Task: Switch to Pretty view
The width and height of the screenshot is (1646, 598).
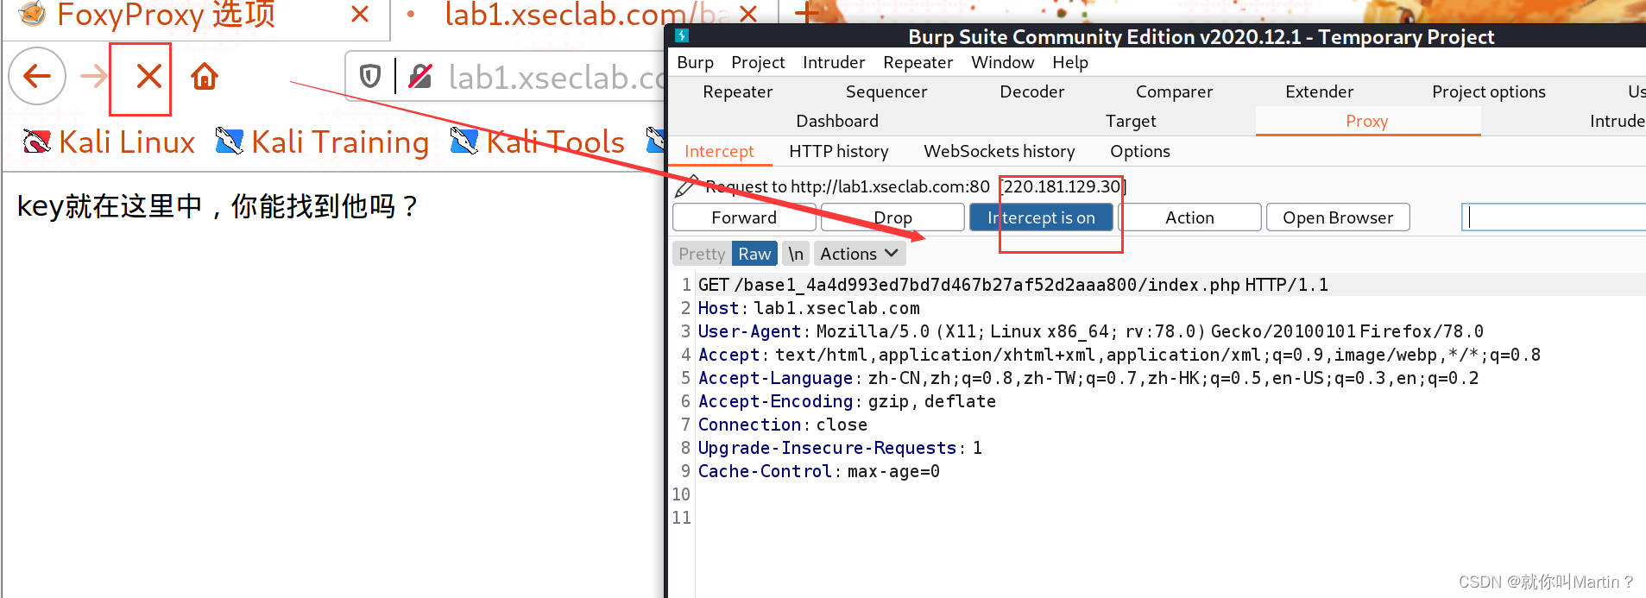Action: pyautogui.click(x=702, y=254)
